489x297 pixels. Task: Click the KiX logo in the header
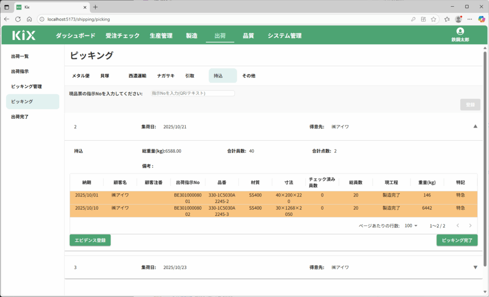click(24, 35)
